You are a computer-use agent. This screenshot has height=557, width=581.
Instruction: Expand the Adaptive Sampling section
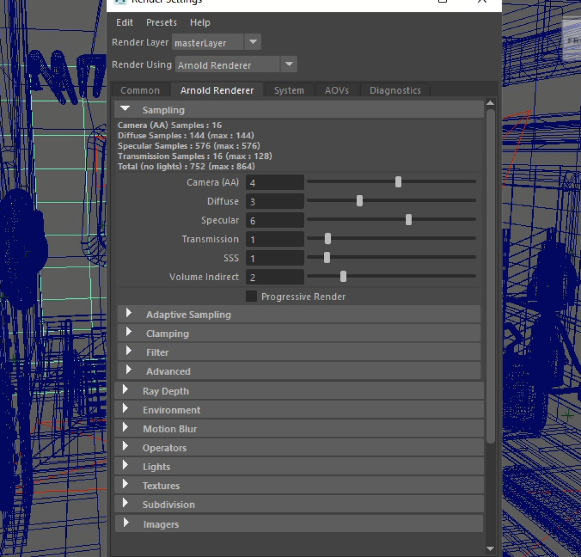129,314
